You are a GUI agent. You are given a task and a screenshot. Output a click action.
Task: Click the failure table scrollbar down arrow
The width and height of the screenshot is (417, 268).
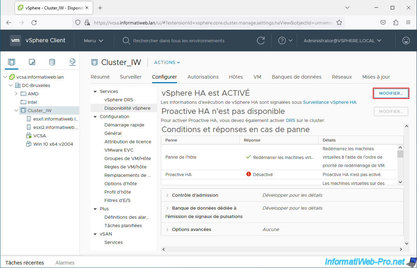coord(400,182)
